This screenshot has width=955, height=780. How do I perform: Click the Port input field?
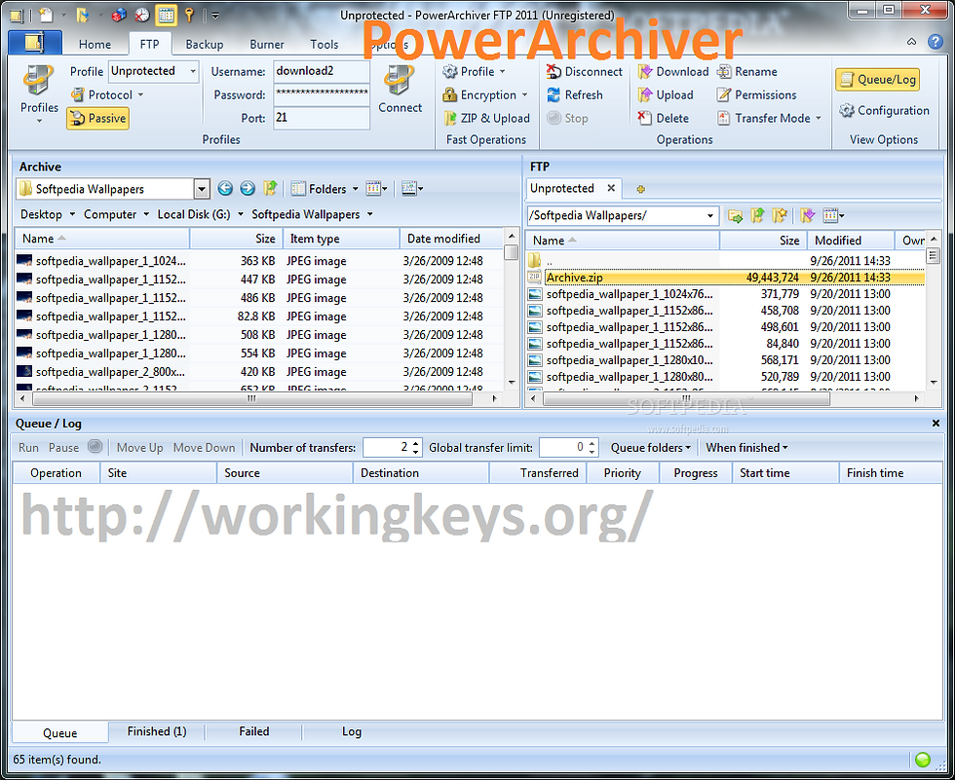click(321, 118)
